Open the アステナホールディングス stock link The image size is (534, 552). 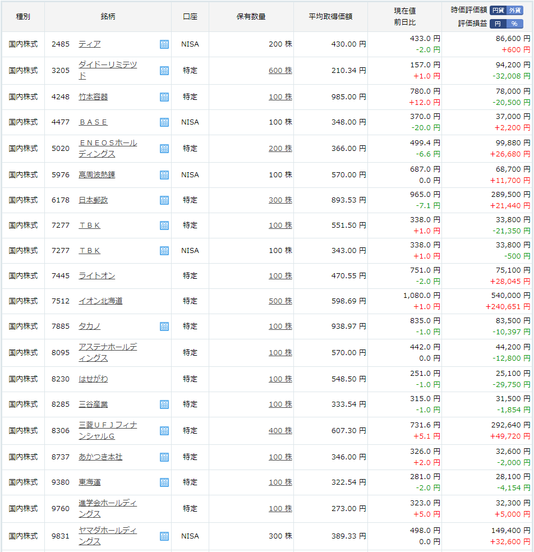click(108, 353)
